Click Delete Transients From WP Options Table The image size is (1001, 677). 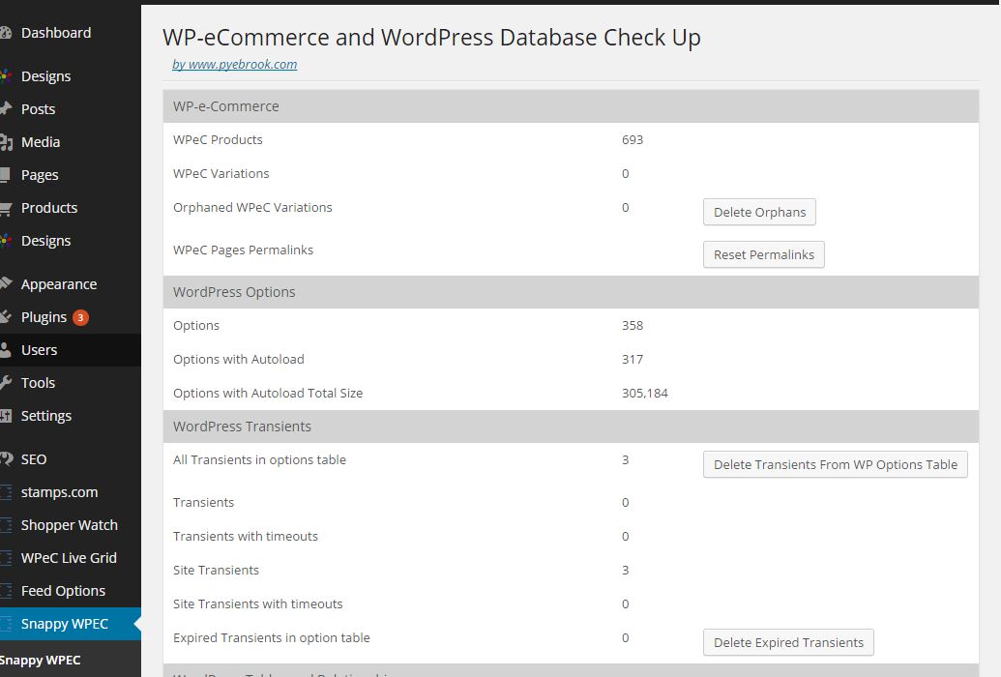click(835, 465)
